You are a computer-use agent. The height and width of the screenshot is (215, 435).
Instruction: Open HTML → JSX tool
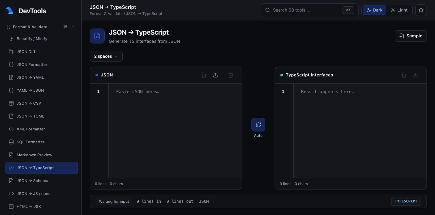[x=41, y=207]
